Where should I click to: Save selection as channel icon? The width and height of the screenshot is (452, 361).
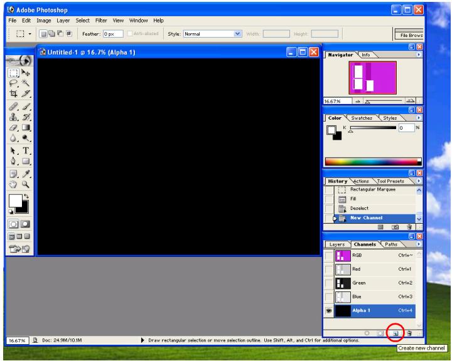(380, 333)
